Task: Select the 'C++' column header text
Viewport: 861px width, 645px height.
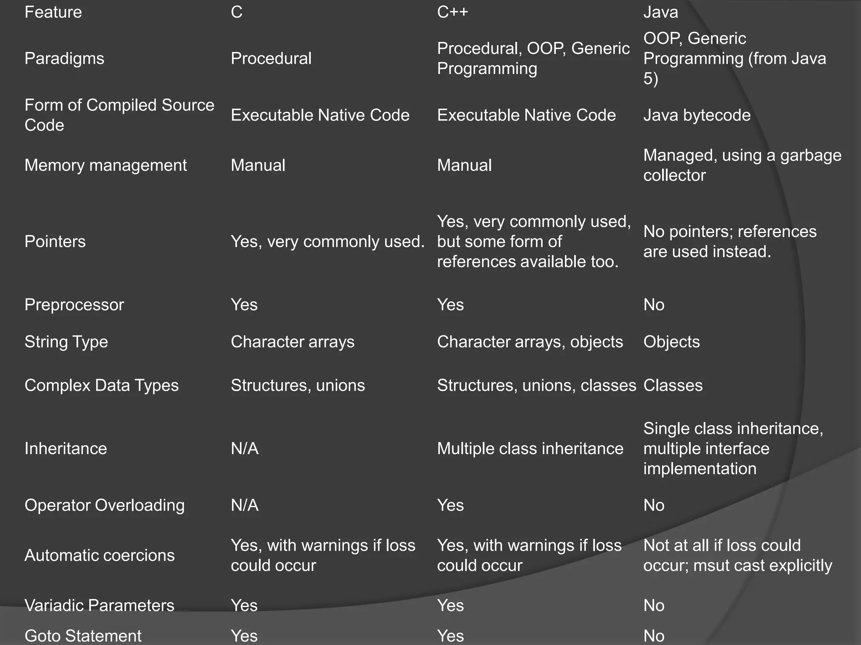Action: coord(452,12)
